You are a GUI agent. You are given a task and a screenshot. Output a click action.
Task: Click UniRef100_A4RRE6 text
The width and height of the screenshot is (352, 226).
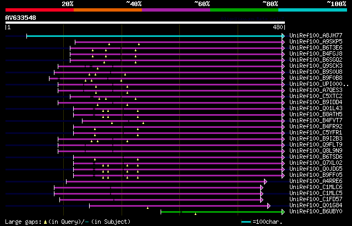tap(316, 181)
